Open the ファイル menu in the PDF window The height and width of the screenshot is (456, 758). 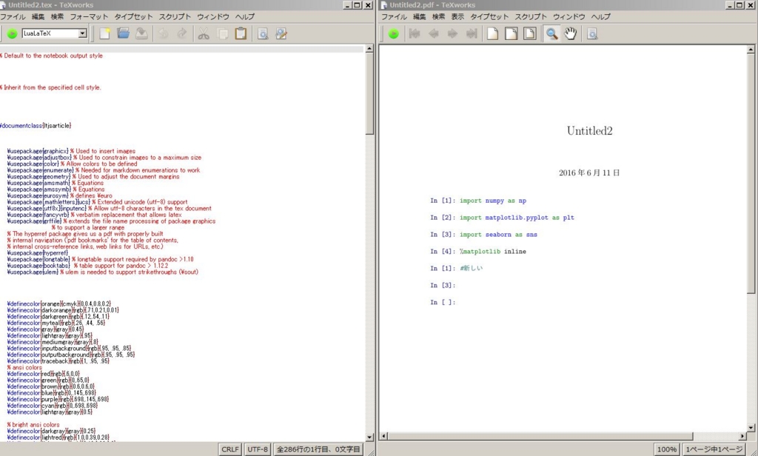tap(394, 16)
